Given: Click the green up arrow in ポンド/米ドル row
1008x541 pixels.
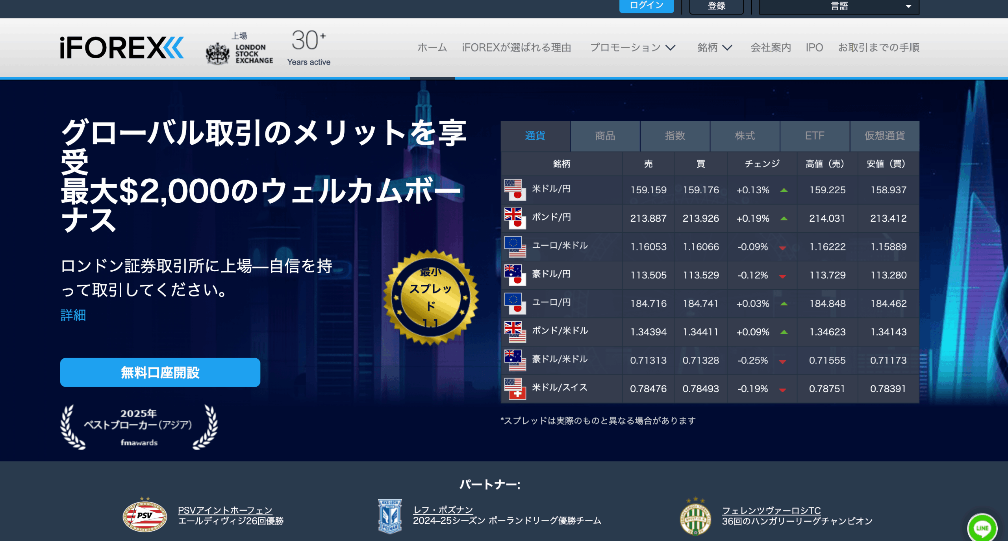Looking at the screenshot, I should (784, 332).
